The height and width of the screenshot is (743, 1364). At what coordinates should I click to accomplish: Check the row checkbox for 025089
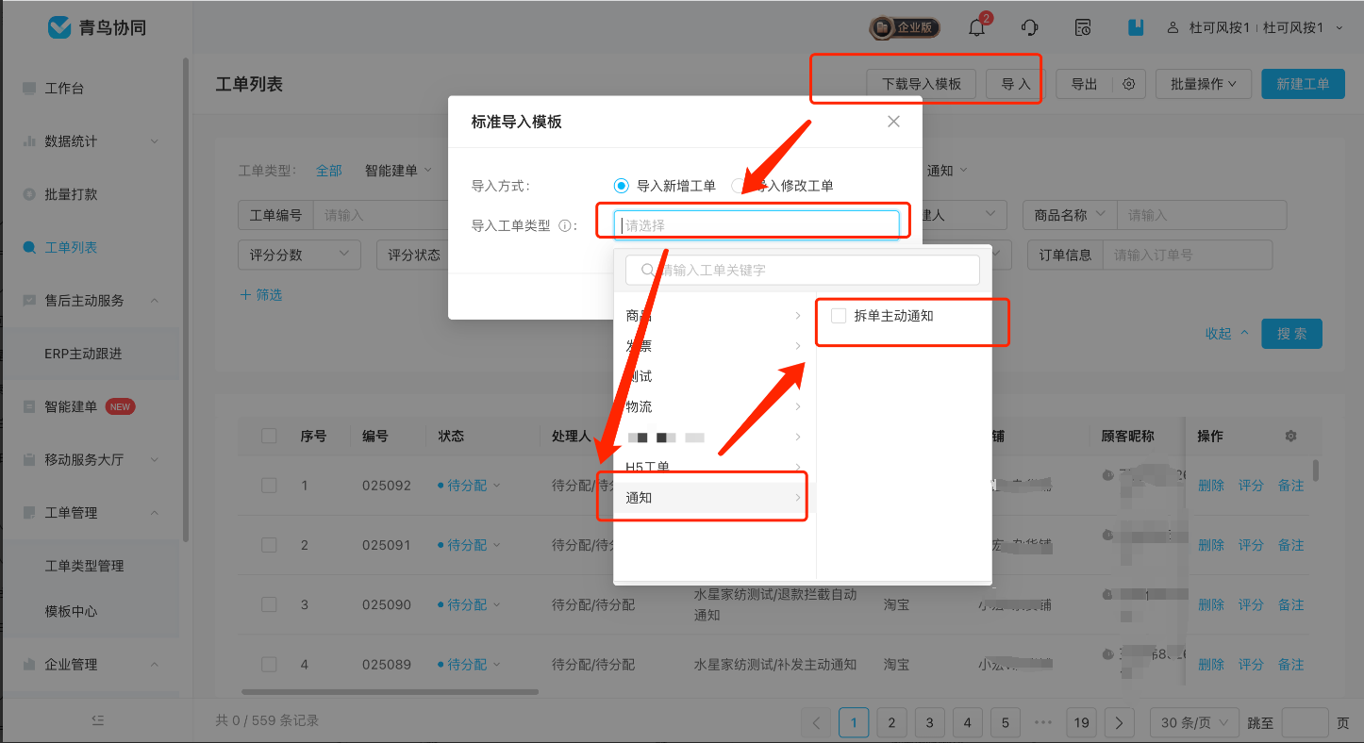pos(269,664)
